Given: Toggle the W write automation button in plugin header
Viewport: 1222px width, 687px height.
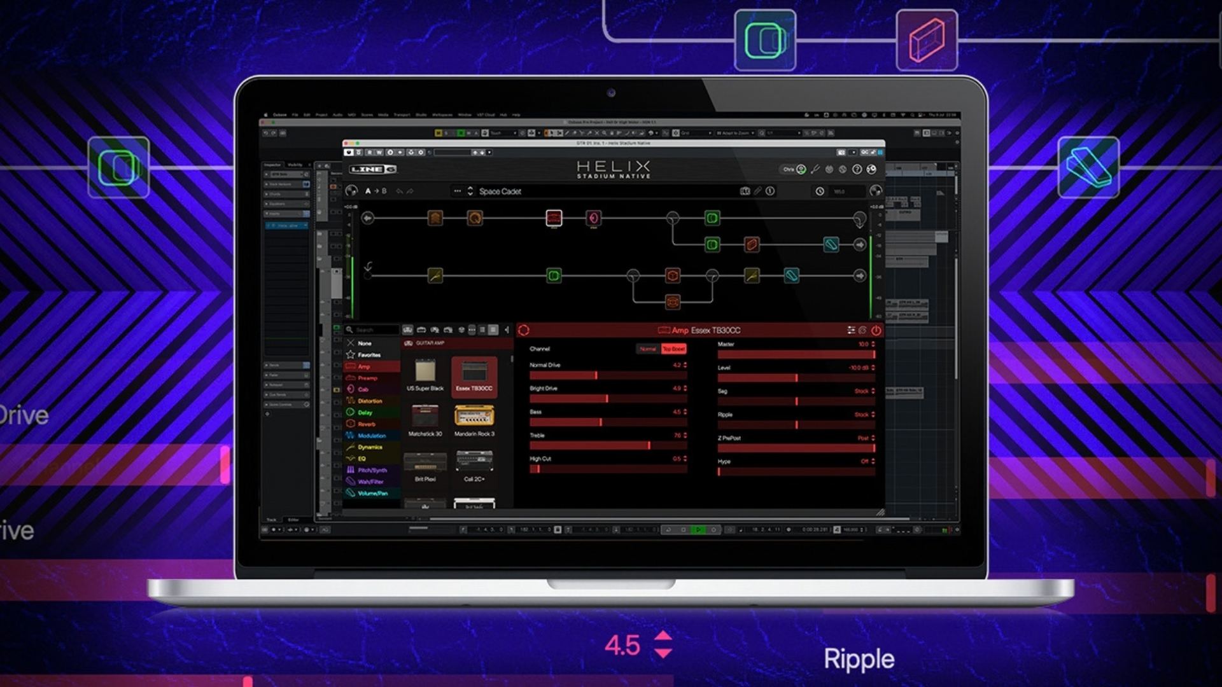Looking at the screenshot, I should pyautogui.click(x=379, y=153).
